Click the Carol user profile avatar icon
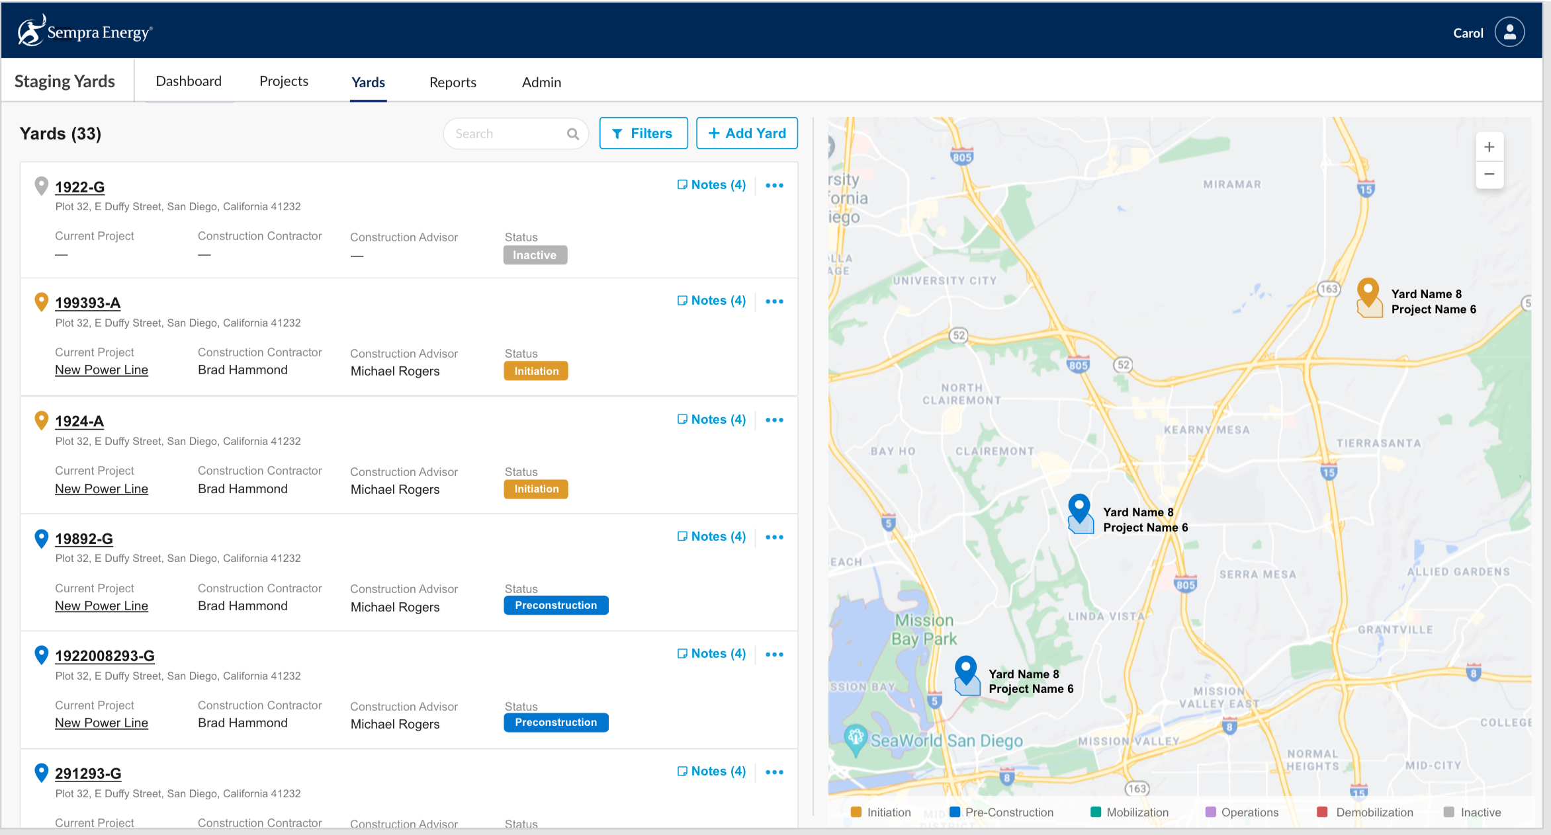The image size is (1551, 835). point(1509,32)
